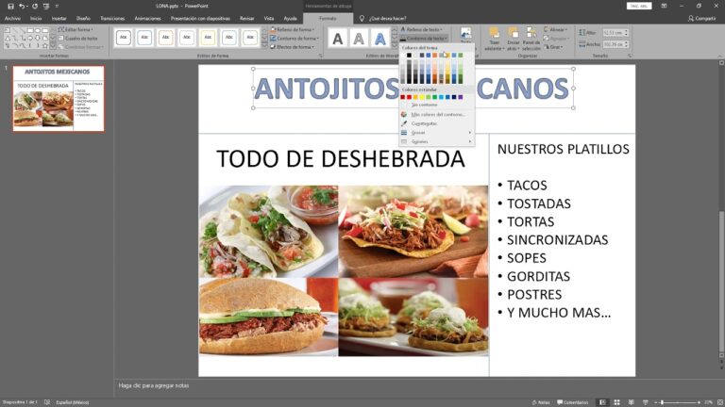Expand the shapes gallery more arrow
This screenshot has width=725, height=407.
[x=53, y=46]
